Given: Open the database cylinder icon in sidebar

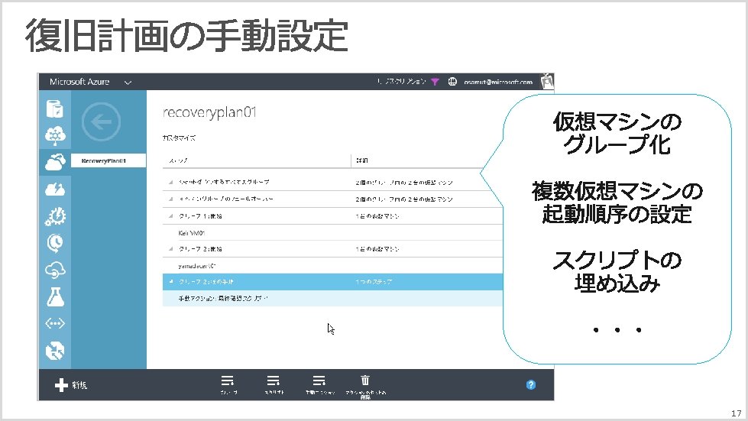Looking at the screenshot, I should 54,108.
